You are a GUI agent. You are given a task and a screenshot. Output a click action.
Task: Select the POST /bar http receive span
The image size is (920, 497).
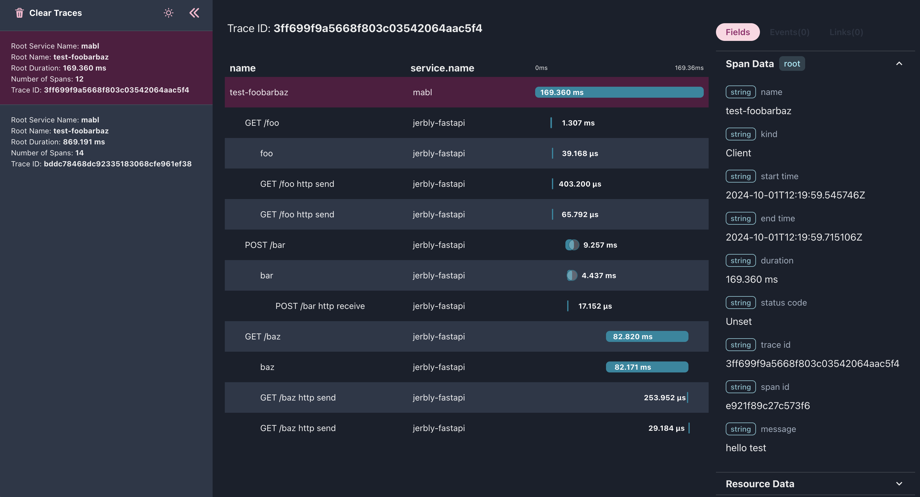tap(466, 306)
